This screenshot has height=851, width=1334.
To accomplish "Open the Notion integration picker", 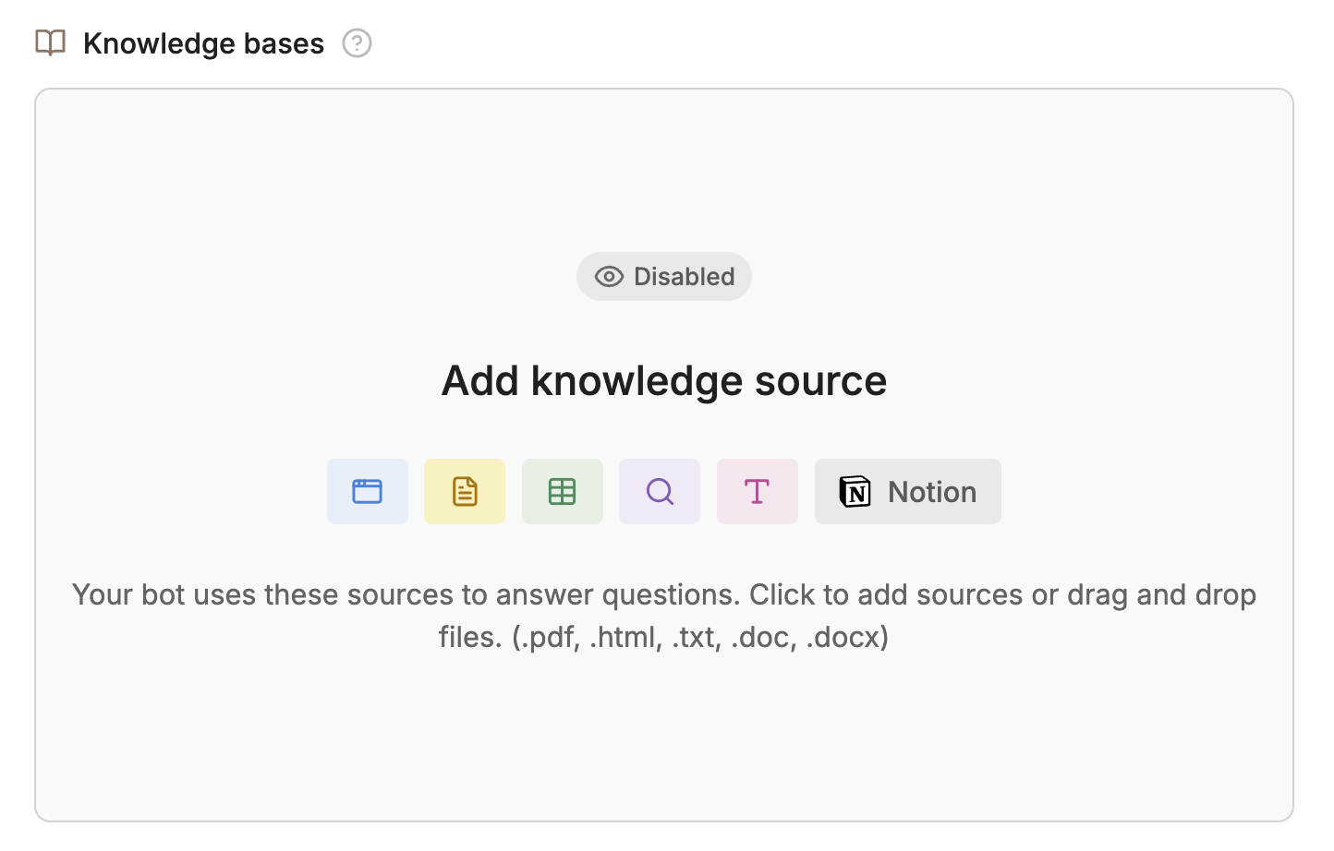I will coord(906,491).
